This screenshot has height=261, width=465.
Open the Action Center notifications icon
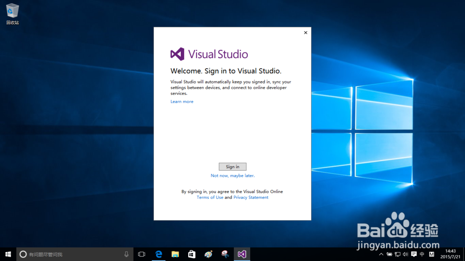414,254
